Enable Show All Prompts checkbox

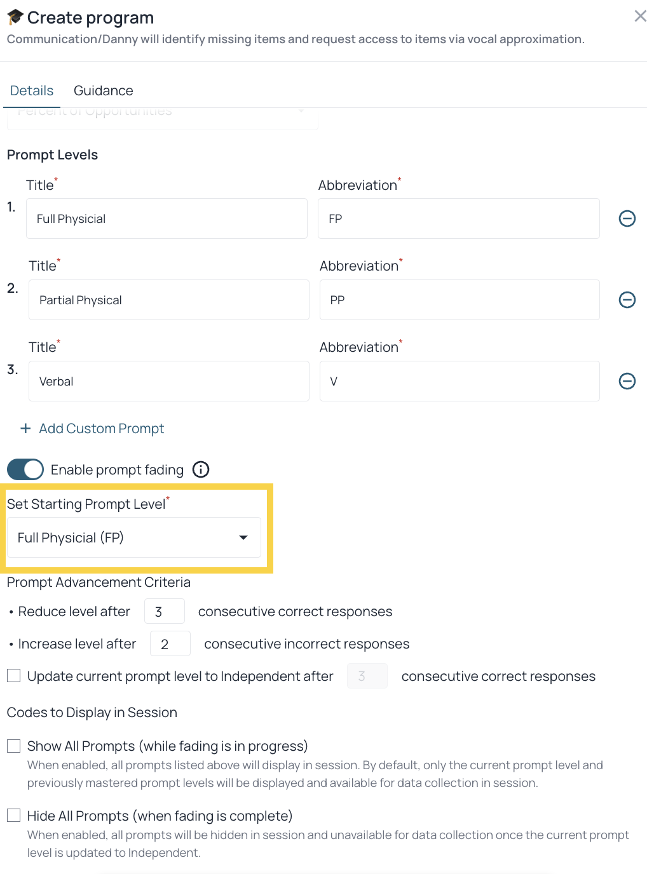pyautogui.click(x=14, y=746)
